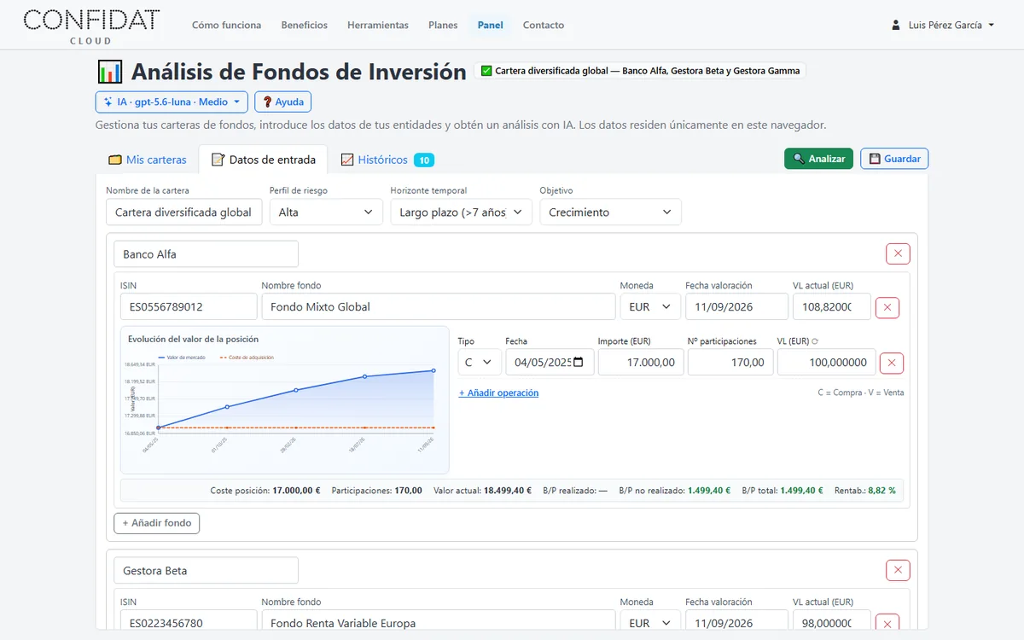Open the Perfil de riesgo dropdown

point(326,212)
